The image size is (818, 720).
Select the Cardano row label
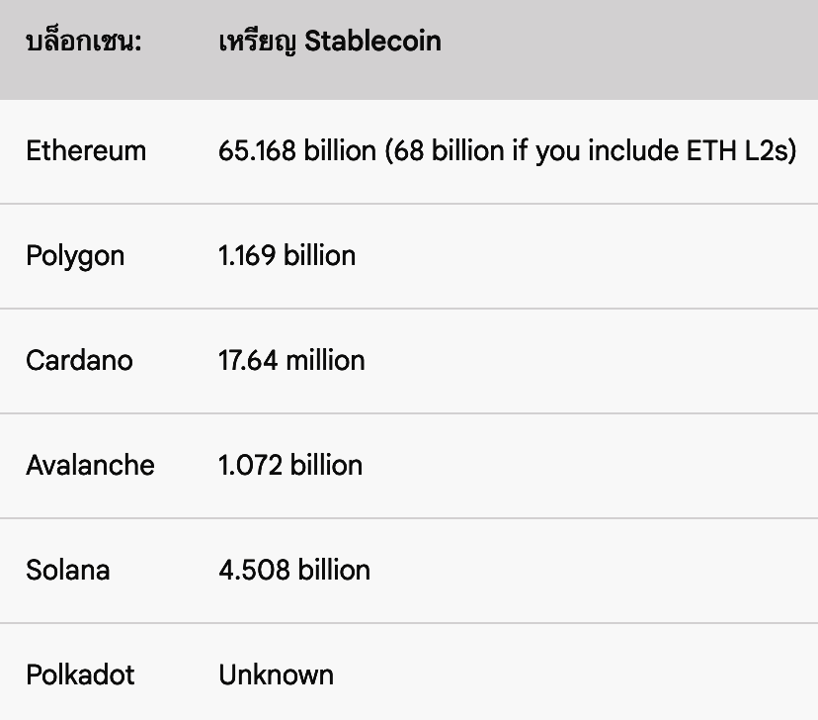79,361
